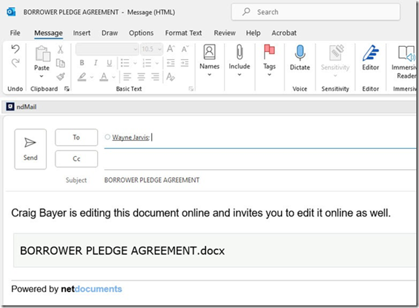Open the Help tab
The width and height of the screenshot is (419, 308).
pyautogui.click(x=253, y=33)
